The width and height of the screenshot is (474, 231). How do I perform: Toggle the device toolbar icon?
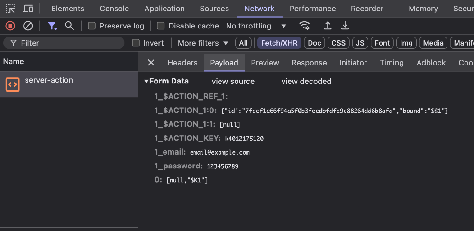pyautogui.click(x=28, y=9)
